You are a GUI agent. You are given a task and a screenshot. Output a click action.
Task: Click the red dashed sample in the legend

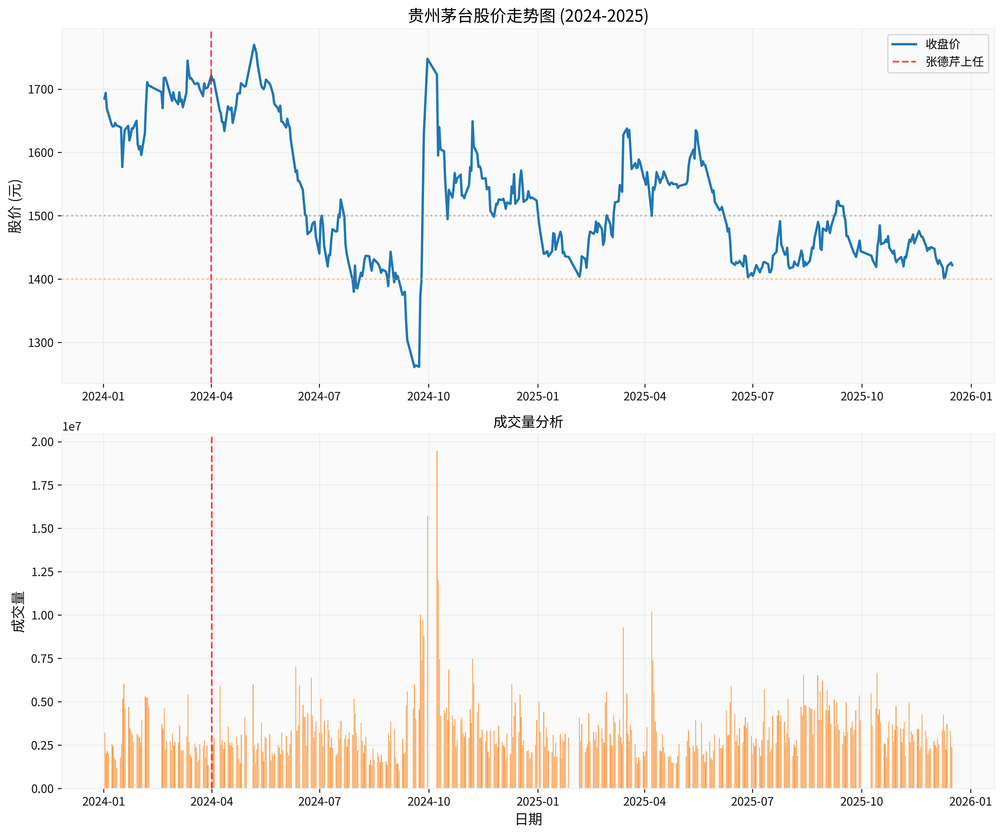click(904, 62)
